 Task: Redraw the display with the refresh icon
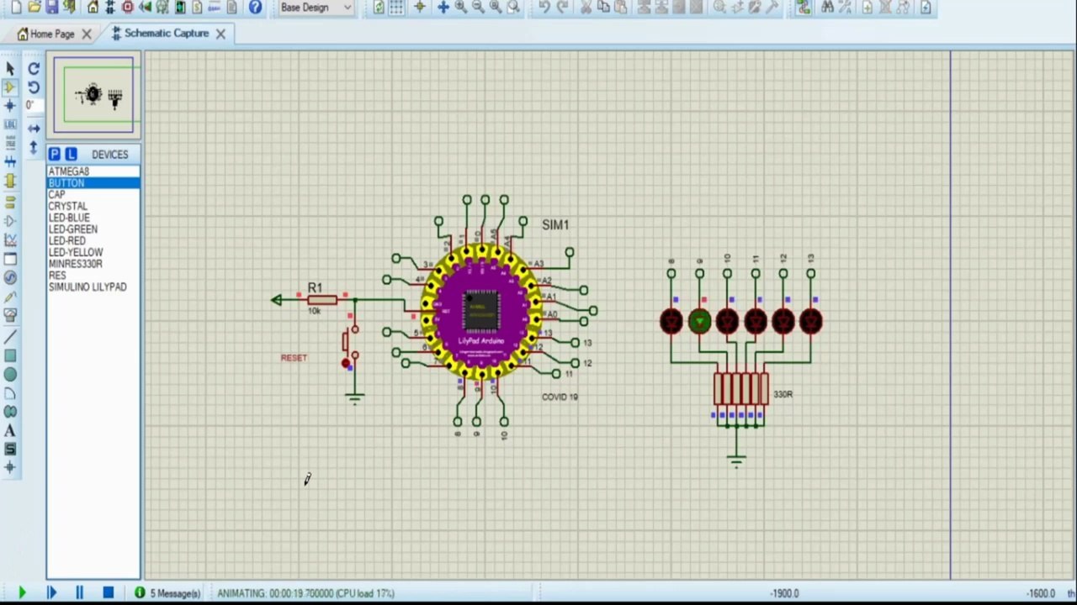coord(379,7)
